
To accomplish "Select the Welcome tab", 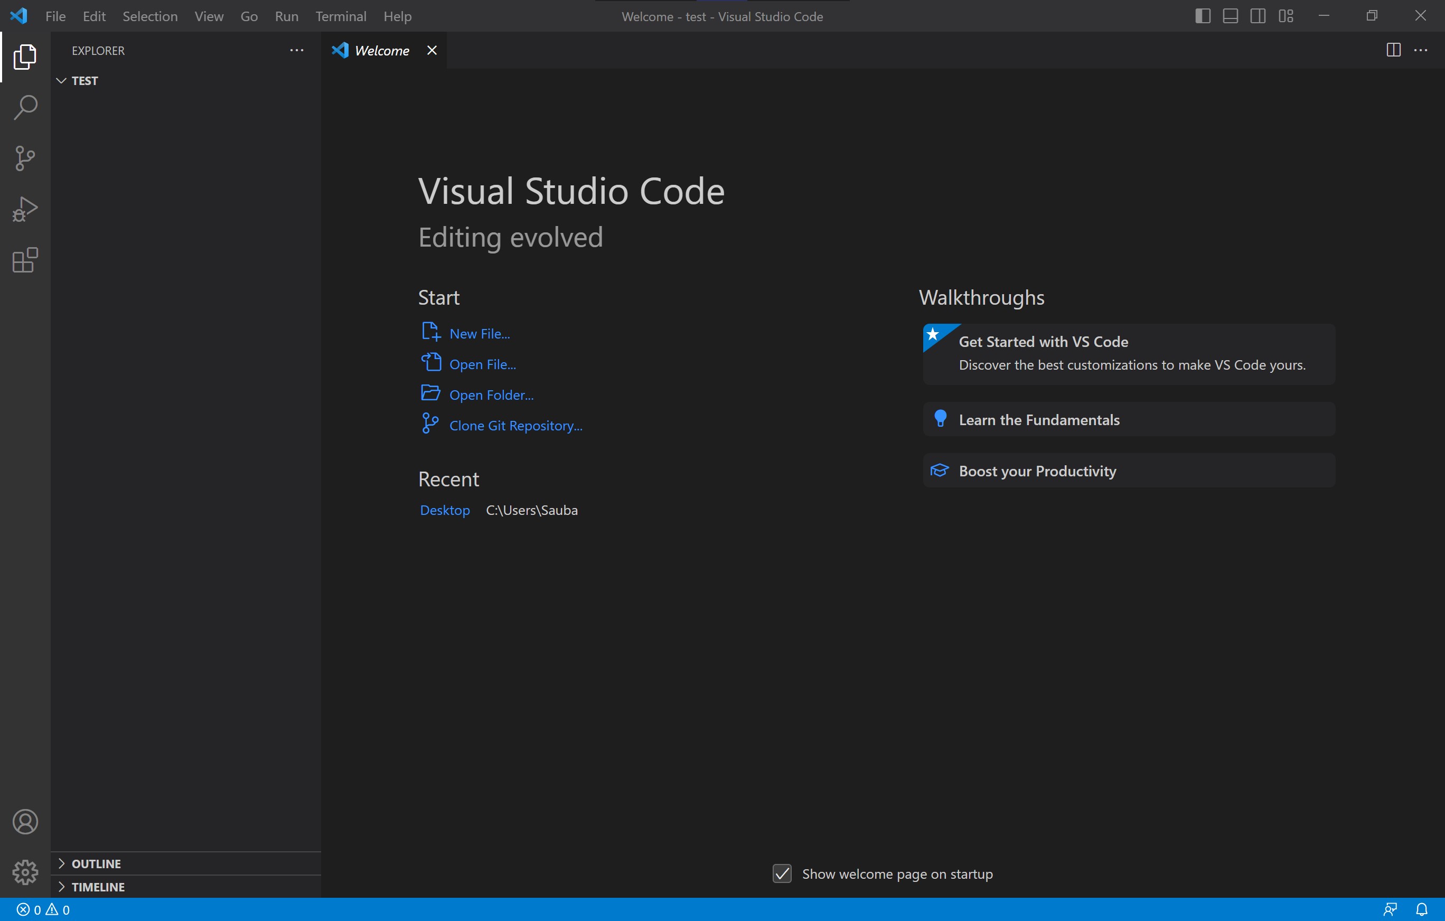I will click(380, 50).
